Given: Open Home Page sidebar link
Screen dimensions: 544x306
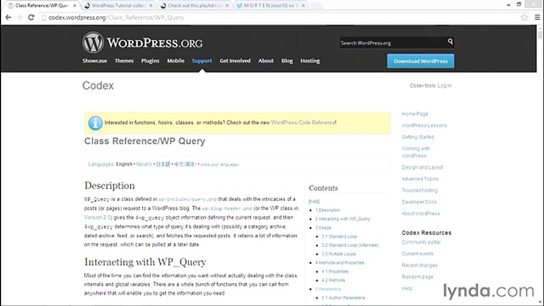Looking at the screenshot, I should [415, 114].
